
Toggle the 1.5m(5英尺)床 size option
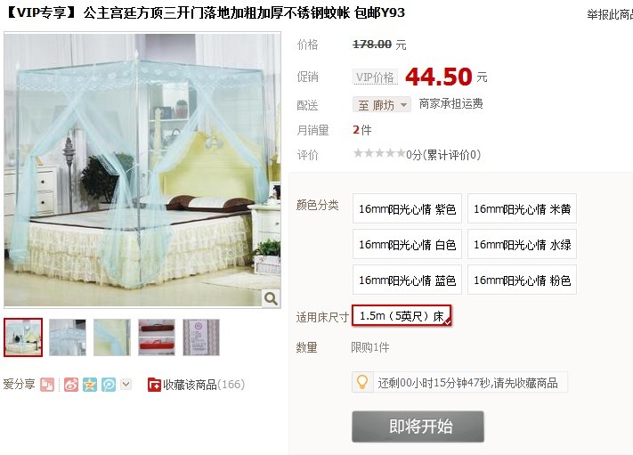click(x=402, y=315)
